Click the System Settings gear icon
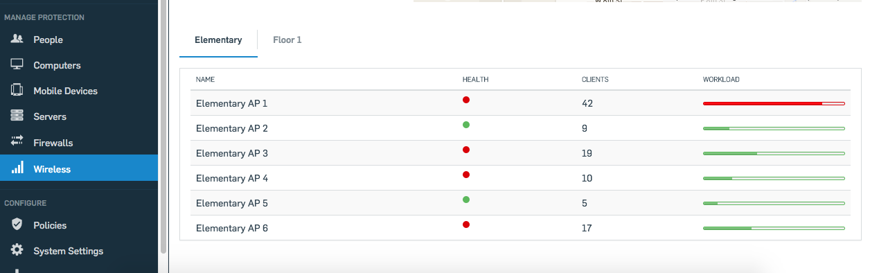The image size is (870, 273). click(x=17, y=250)
